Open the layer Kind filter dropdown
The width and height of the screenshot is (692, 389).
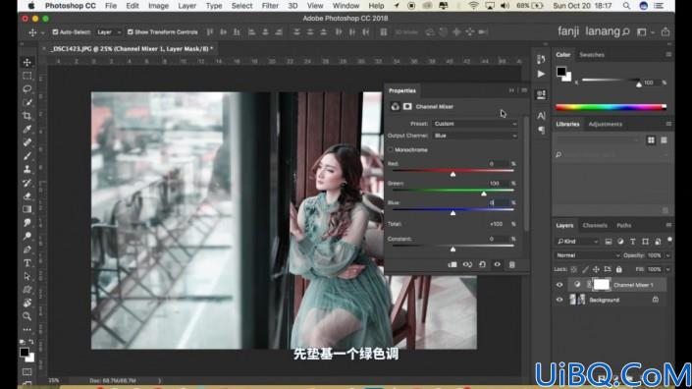(577, 242)
